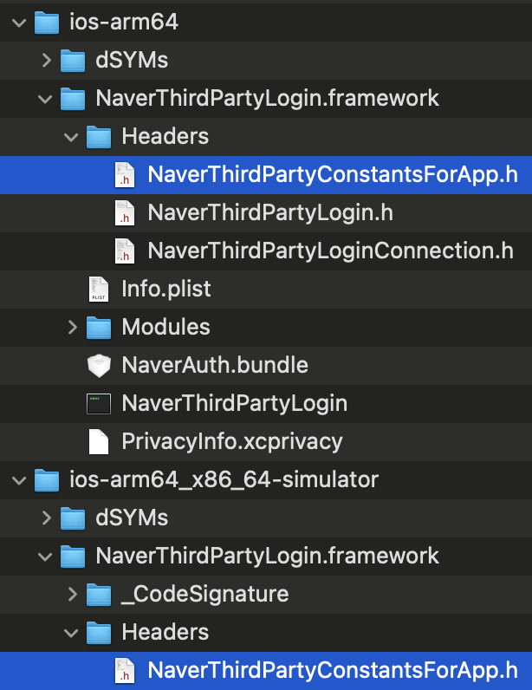Select 'Headers' name above NaverThirdPartyLogin.h
This screenshot has height=690, width=532.
pyautogui.click(x=165, y=136)
